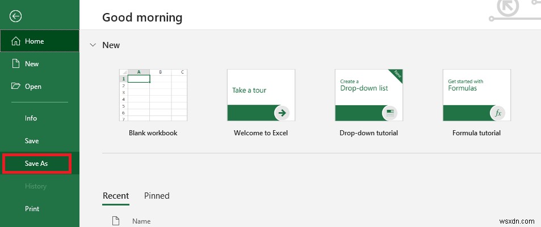Open the Welcome to Excel template

coord(261,95)
